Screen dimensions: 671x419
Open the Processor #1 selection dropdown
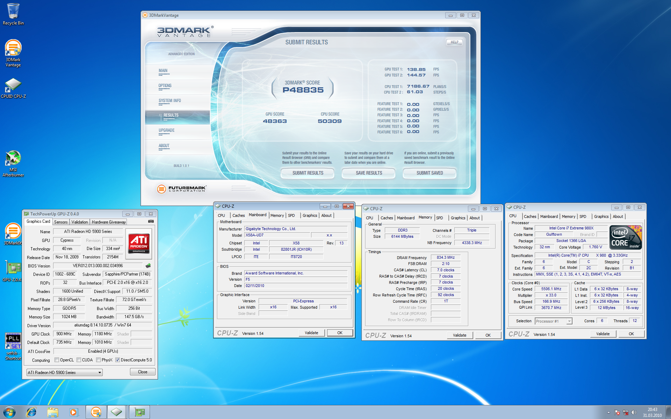point(554,321)
